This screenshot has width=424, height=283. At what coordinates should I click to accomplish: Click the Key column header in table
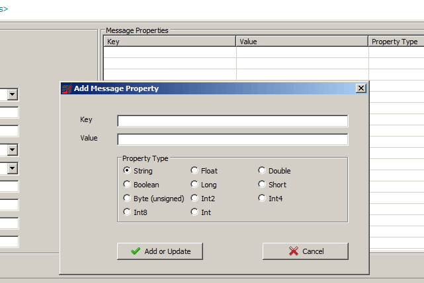coord(169,42)
